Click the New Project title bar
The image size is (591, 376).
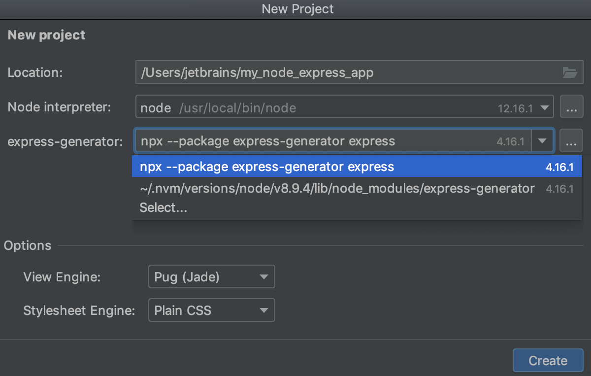point(297,9)
